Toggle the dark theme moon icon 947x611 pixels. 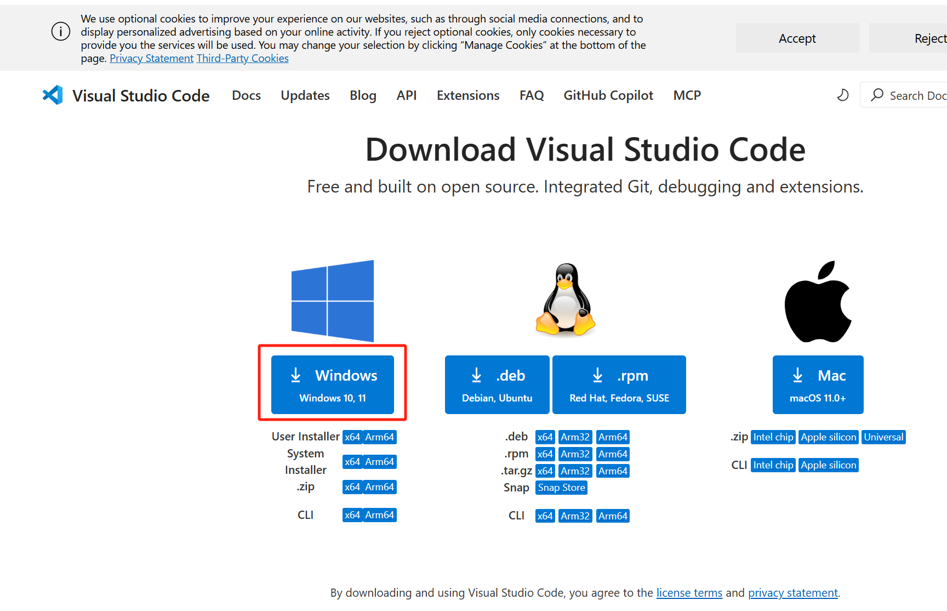click(843, 95)
